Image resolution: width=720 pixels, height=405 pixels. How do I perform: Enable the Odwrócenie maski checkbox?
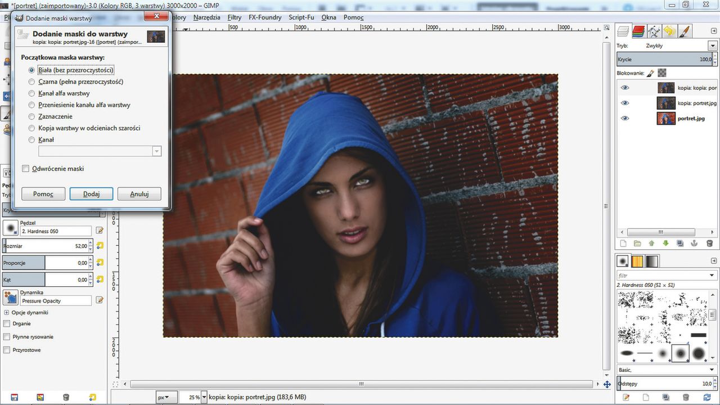point(25,168)
